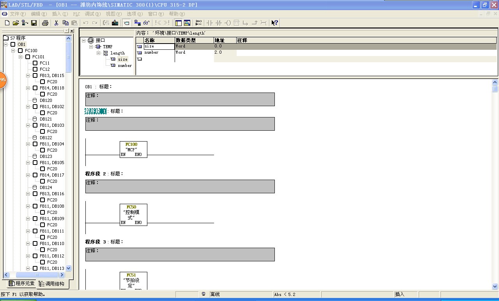The width and height of the screenshot is (499, 301).
Task: Toggle monitoring with the glasses icon
Action: pos(147,23)
